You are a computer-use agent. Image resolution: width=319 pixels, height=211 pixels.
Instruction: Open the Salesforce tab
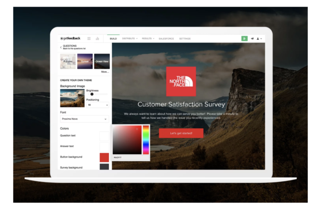(166, 39)
